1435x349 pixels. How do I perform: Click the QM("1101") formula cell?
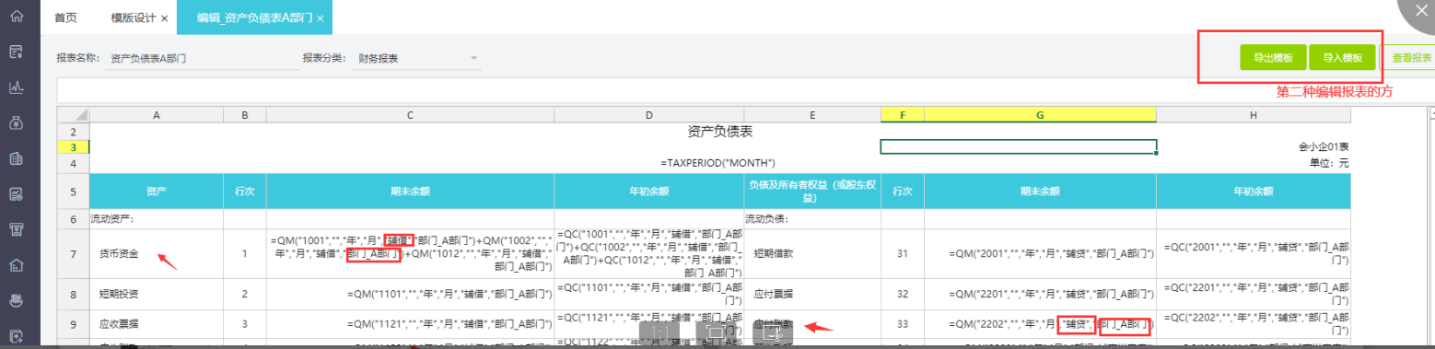tap(410, 294)
